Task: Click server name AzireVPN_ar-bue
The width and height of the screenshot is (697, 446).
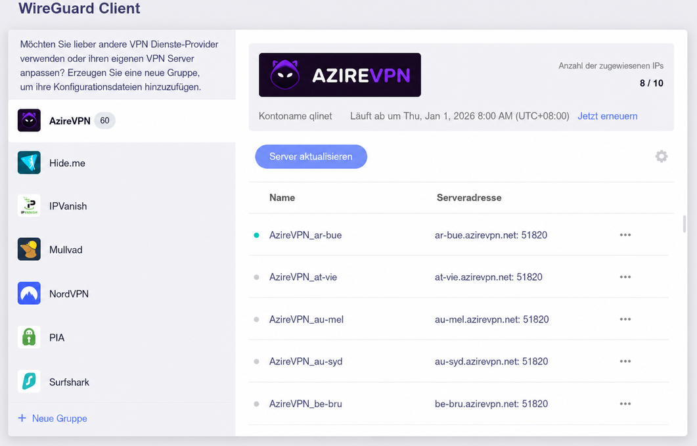Action: [305, 235]
